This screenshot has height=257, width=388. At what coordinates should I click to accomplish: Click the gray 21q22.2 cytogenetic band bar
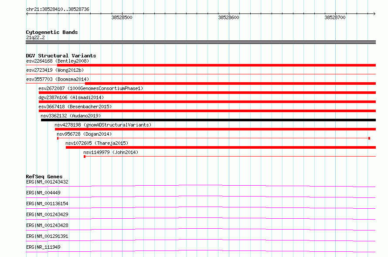pyautogui.click(x=201, y=42)
